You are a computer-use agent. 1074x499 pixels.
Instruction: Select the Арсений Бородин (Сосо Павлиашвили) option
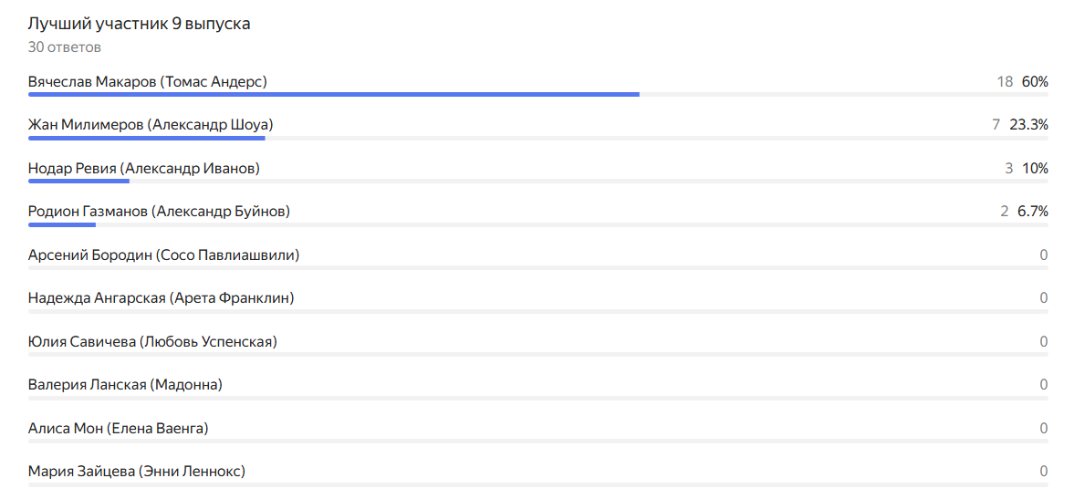click(163, 255)
